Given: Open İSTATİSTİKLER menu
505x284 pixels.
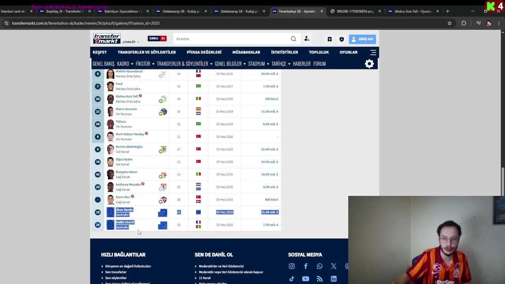Looking at the screenshot, I should pyautogui.click(x=284, y=52).
